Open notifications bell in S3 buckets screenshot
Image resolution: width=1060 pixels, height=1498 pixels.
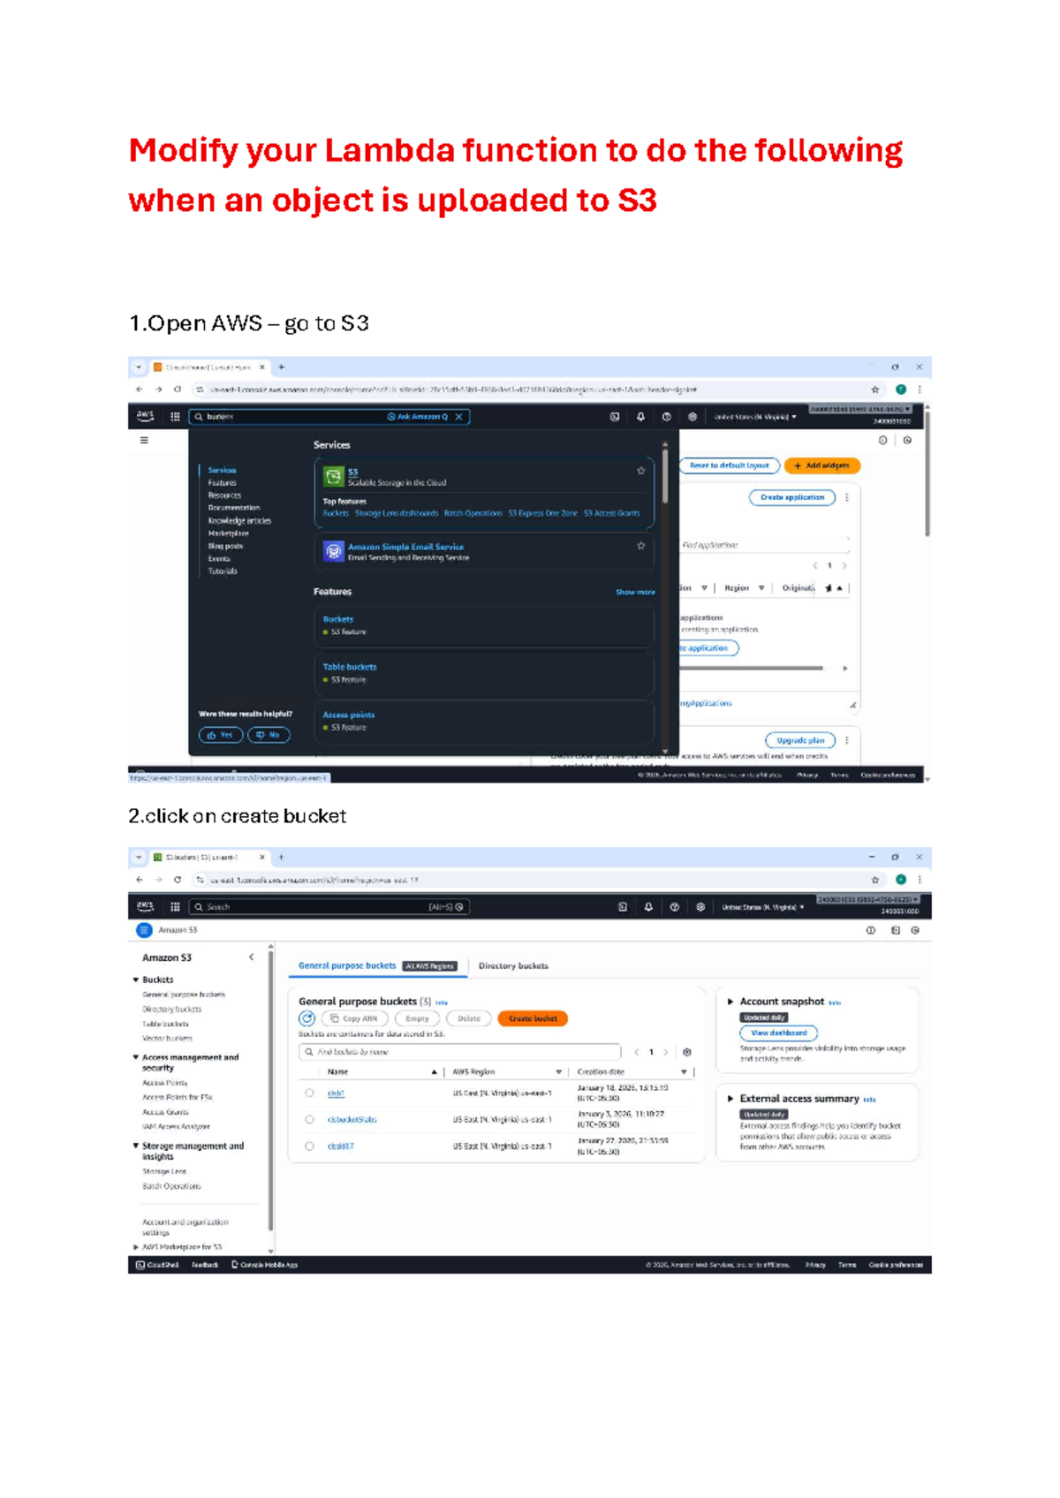tap(648, 907)
